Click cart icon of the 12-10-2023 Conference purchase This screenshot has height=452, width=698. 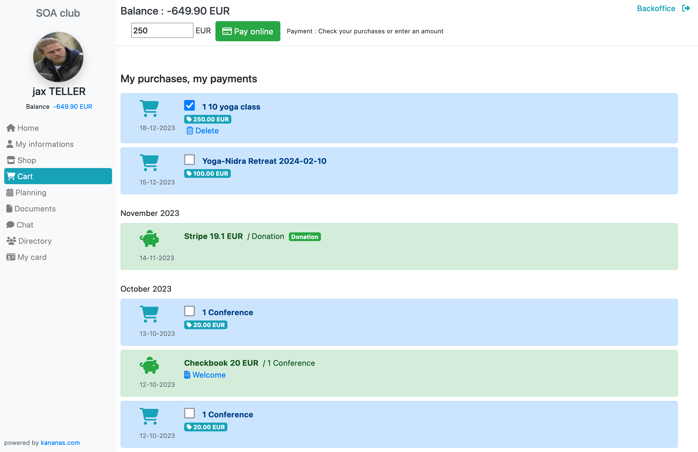pos(149,416)
